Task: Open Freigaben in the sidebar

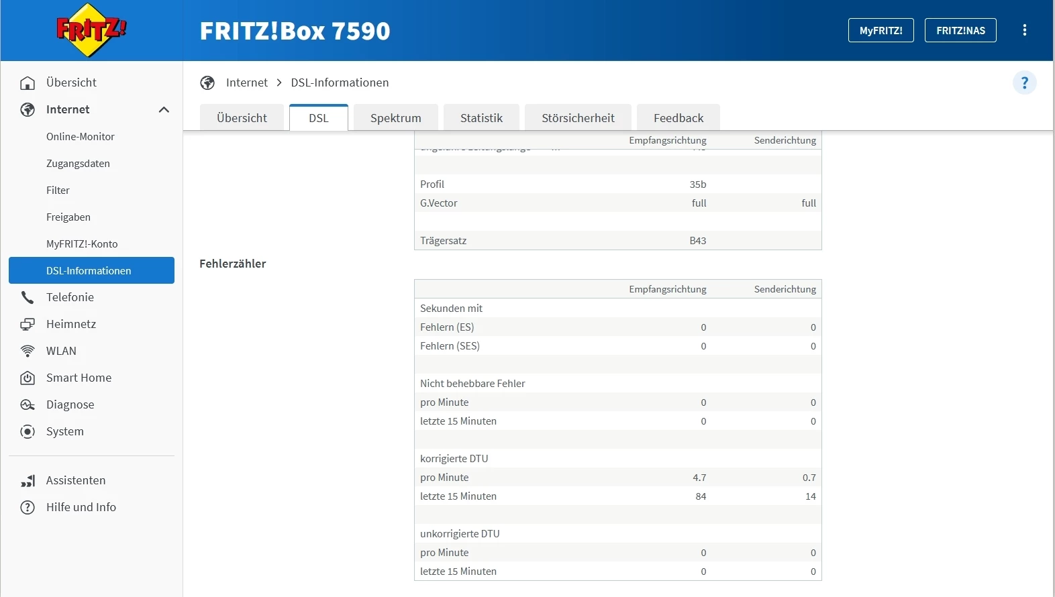Action: [91, 217]
